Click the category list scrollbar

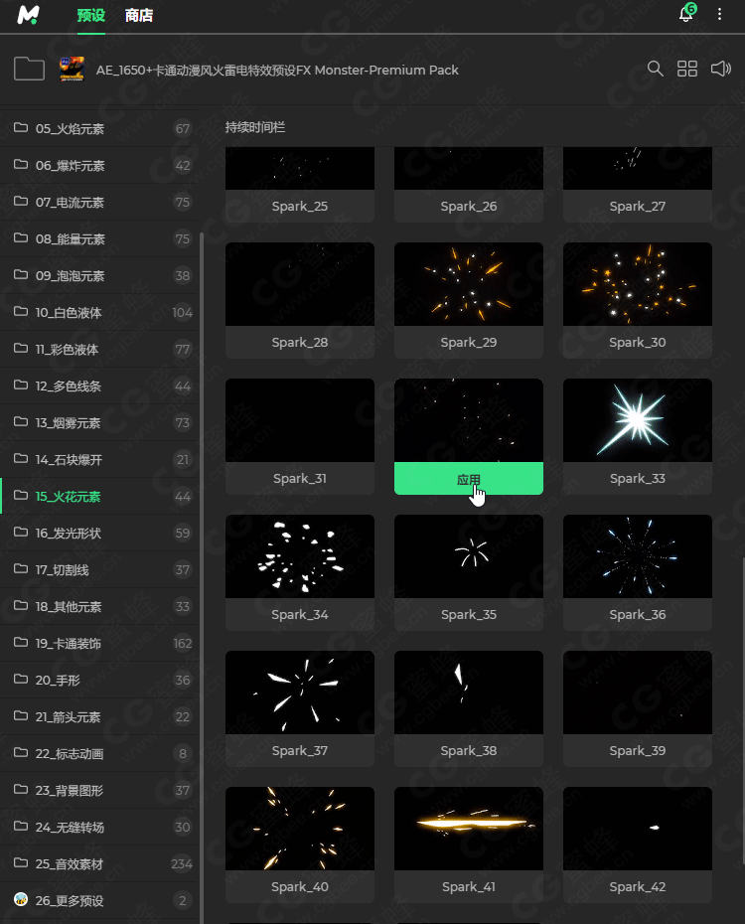[202, 577]
